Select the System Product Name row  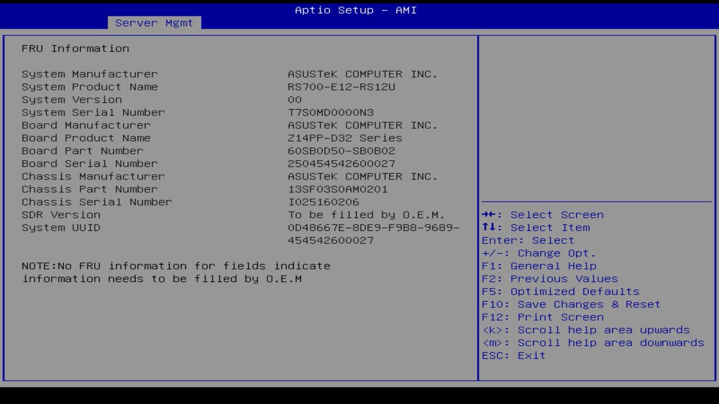click(x=89, y=86)
